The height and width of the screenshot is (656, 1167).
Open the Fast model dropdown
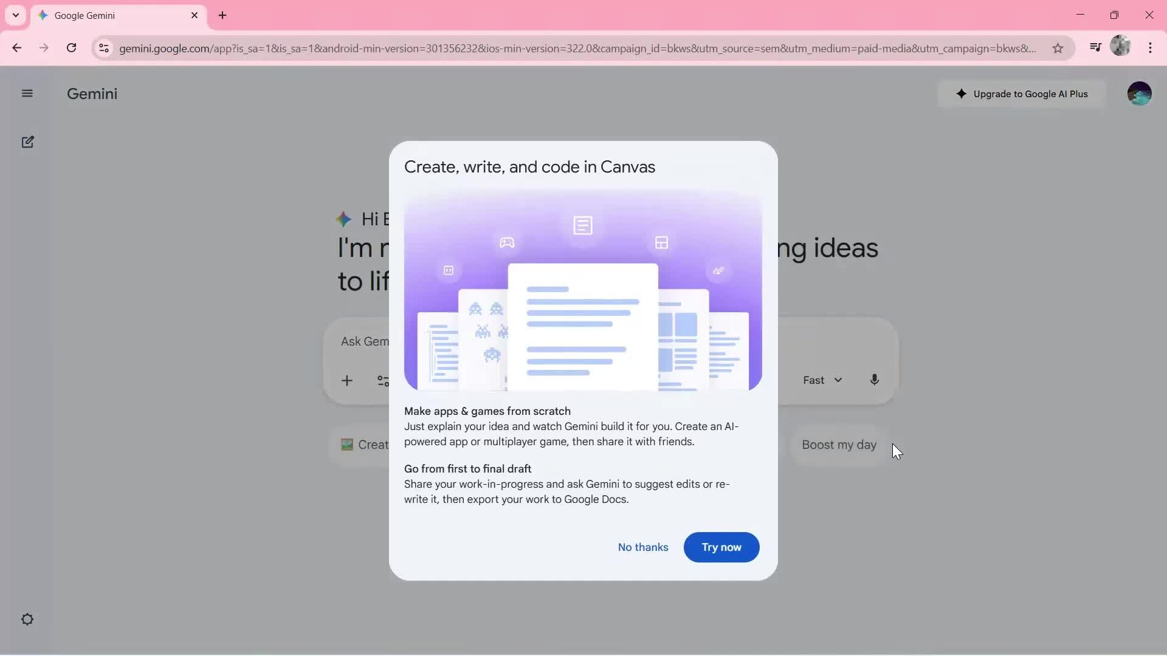[822, 380]
